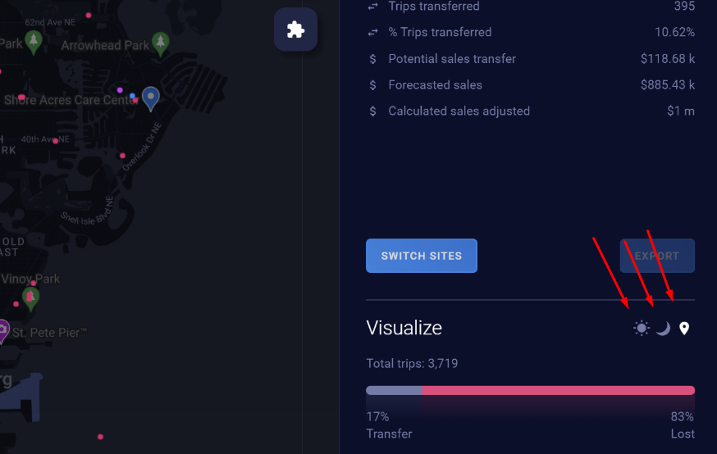717x454 pixels.
Task: Click the SWITCH SITES button
Action: (421, 256)
